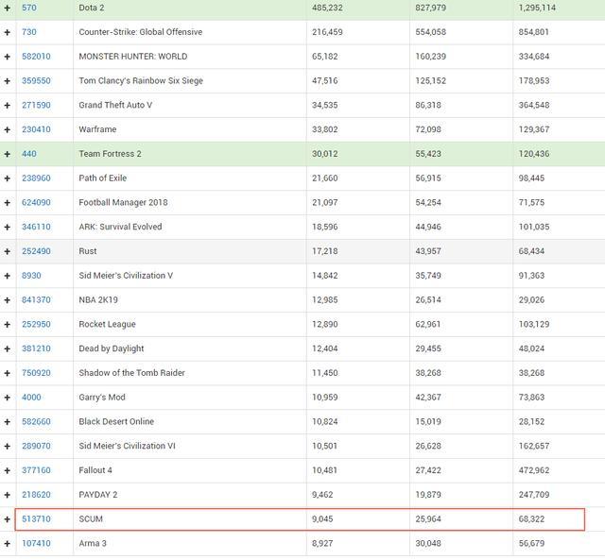Click plus icon beside Fallout 4
This screenshot has width=605, height=560.
7,470
